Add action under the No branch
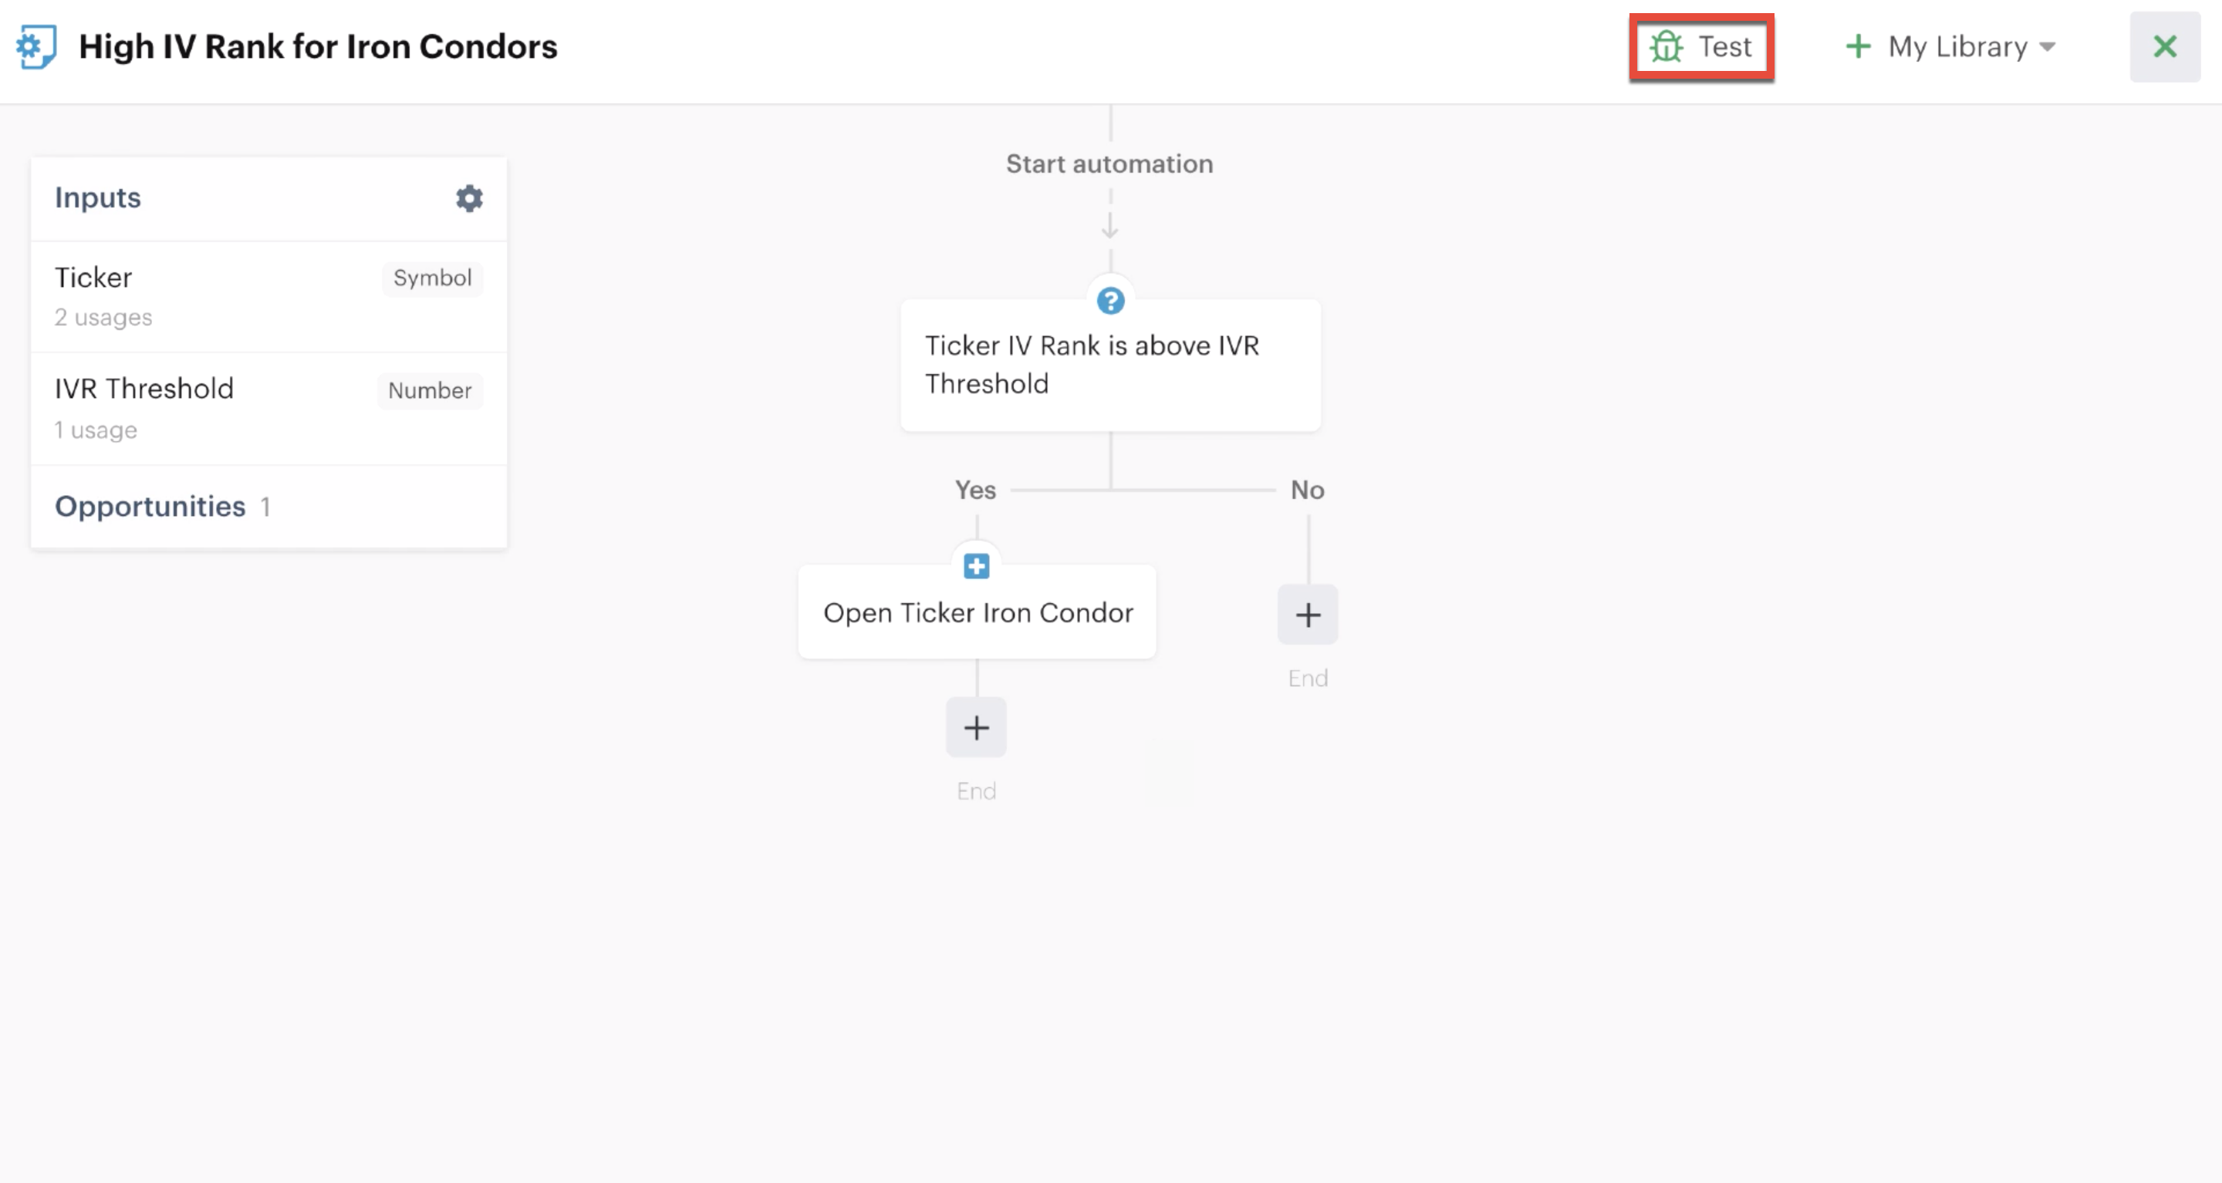Image resolution: width=2222 pixels, height=1183 pixels. 1308,615
